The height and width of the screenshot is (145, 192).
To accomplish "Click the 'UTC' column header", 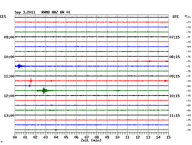I will [175, 17].
